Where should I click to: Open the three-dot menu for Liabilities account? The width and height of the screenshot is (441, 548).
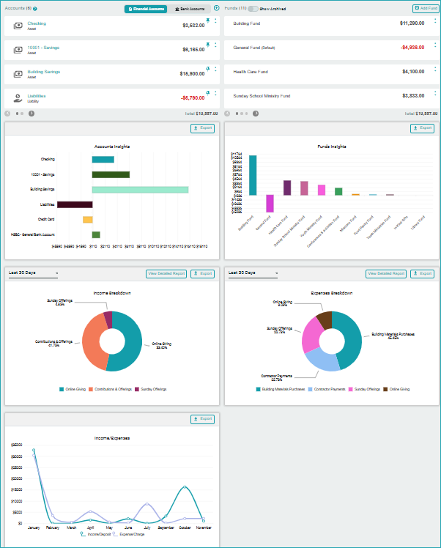(215, 93)
